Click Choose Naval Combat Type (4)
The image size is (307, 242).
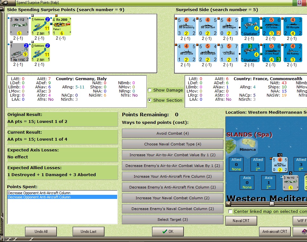[x=172, y=144]
